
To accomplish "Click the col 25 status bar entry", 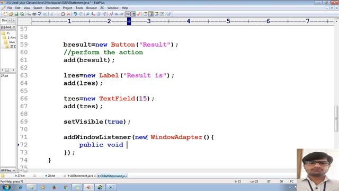I will [254, 181].
